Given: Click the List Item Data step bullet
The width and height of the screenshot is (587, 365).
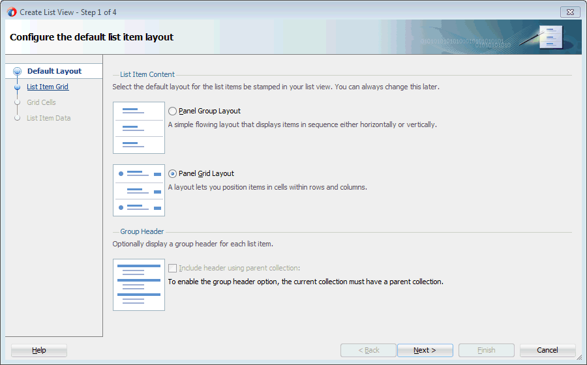Looking at the screenshot, I should pos(17,118).
